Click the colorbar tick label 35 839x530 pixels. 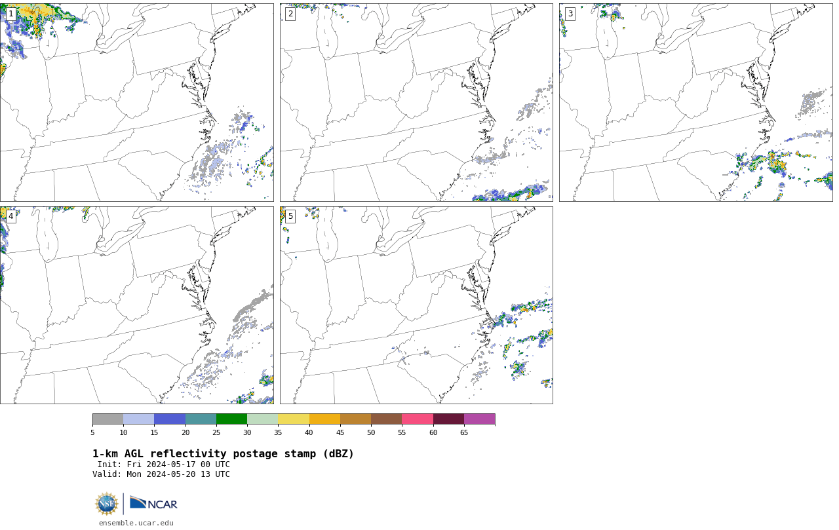click(278, 432)
